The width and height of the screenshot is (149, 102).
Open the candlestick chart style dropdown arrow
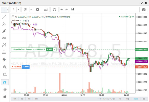[31, 9]
